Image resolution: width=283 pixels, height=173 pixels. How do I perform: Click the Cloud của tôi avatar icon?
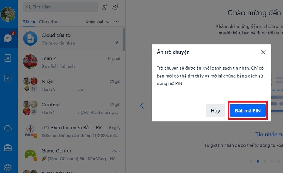[x=30, y=38]
